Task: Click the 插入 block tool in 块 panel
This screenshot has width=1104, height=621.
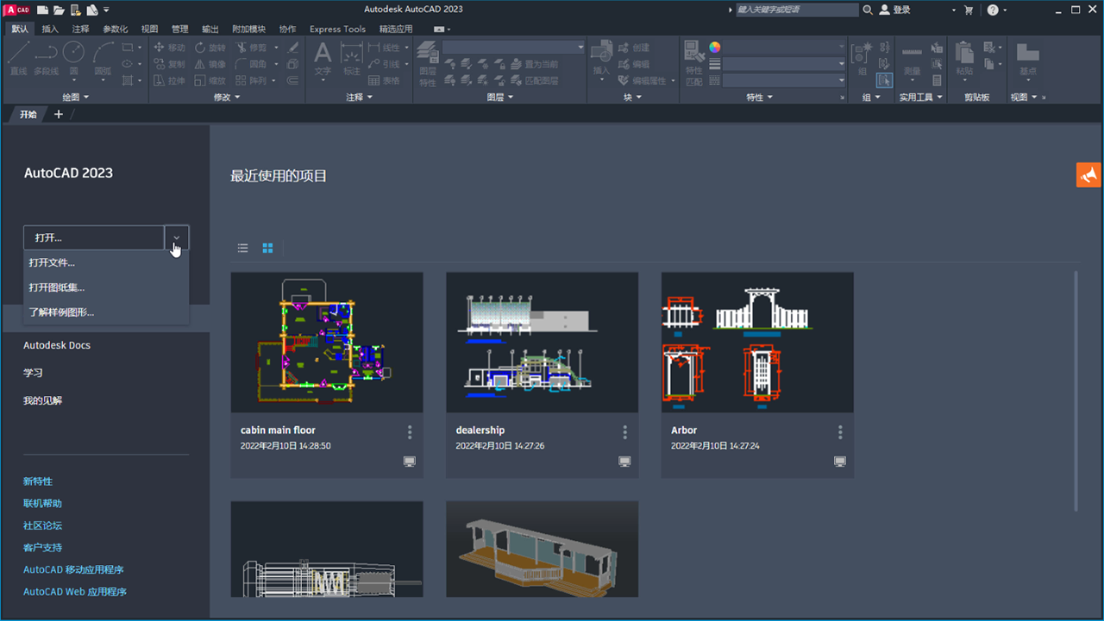Action: 601,59
